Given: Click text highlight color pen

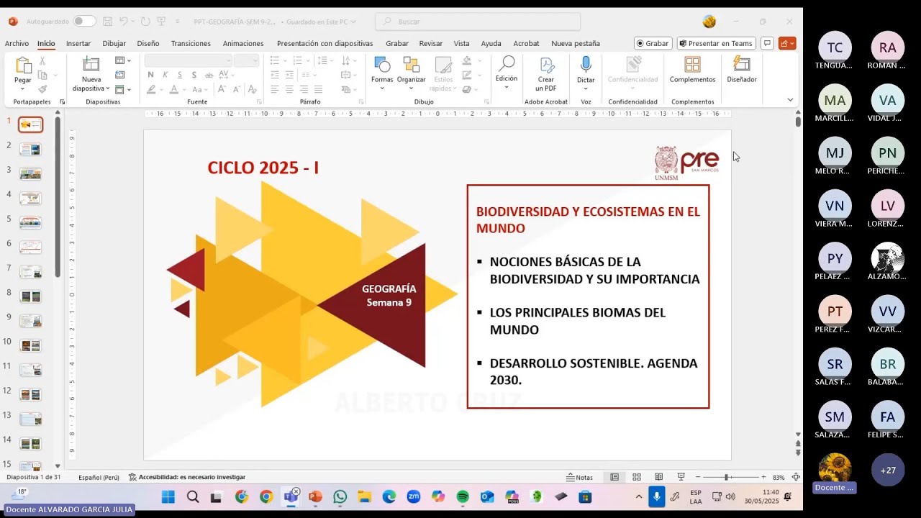Looking at the screenshot, I should [151, 90].
